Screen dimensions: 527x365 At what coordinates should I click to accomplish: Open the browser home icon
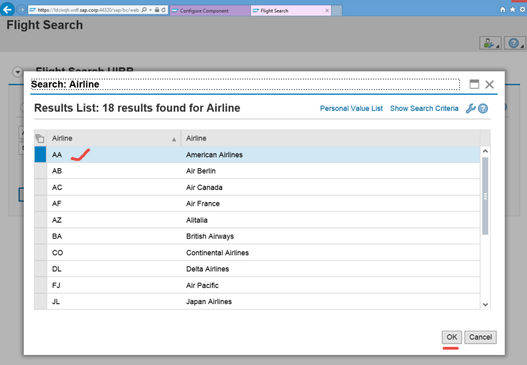[503, 10]
